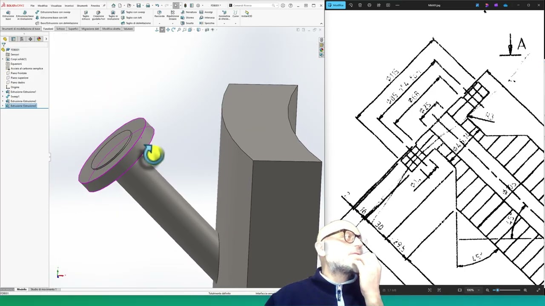
Task: Open PropertyManager tab icon
Action: coord(13,39)
